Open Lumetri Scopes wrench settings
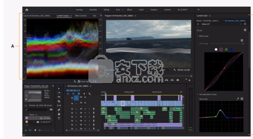253x139 pixels. (75, 81)
